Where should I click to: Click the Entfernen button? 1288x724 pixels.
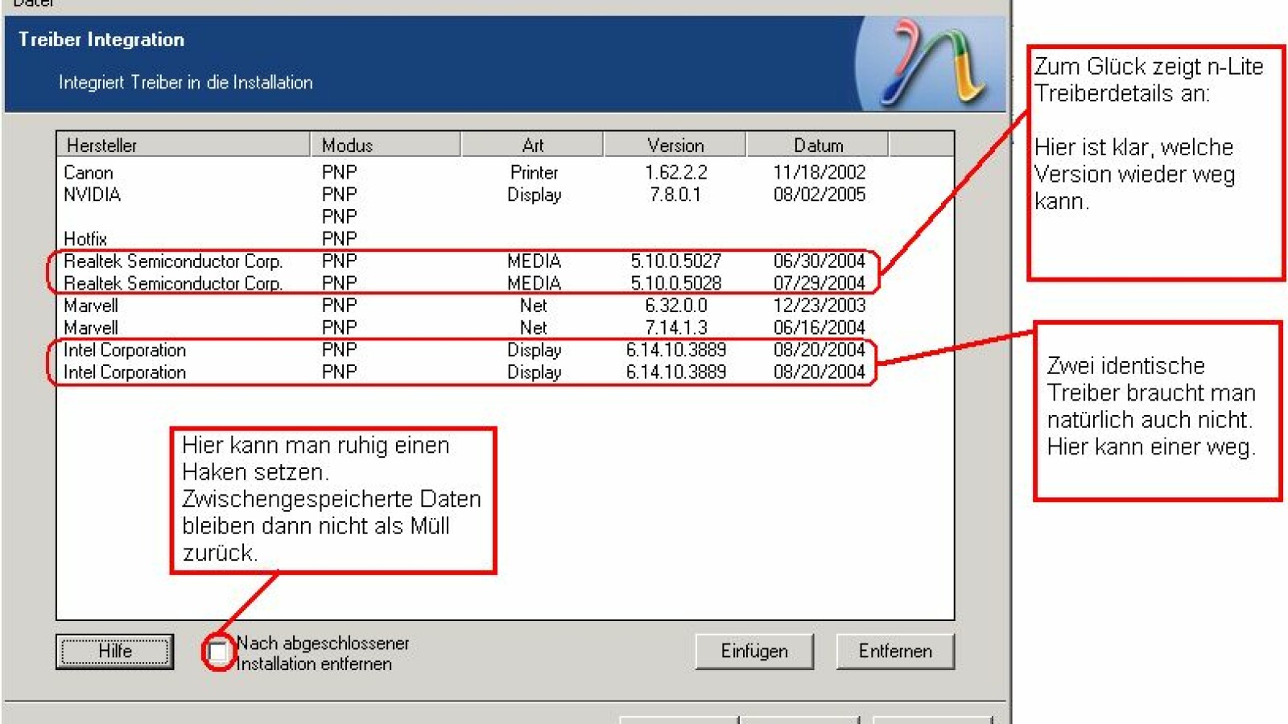(x=894, y=652)
